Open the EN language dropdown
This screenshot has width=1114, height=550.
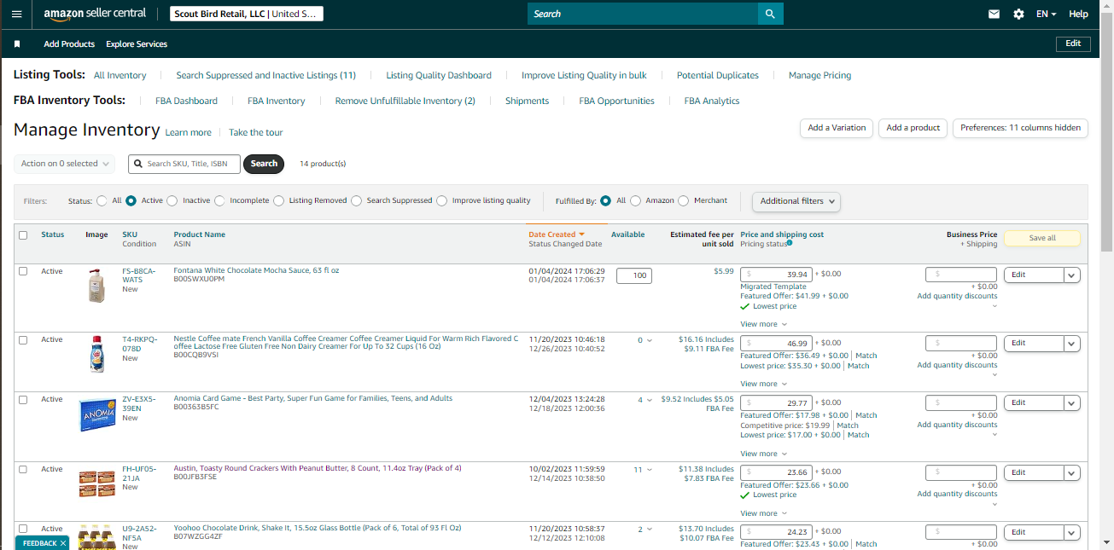(x=1046, y=14)
